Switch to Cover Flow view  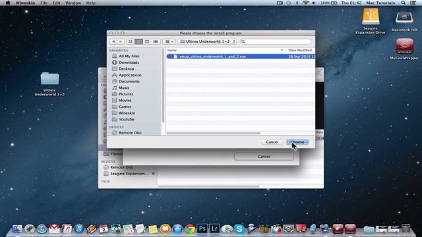pyautogui.click(x=156, y=41)
